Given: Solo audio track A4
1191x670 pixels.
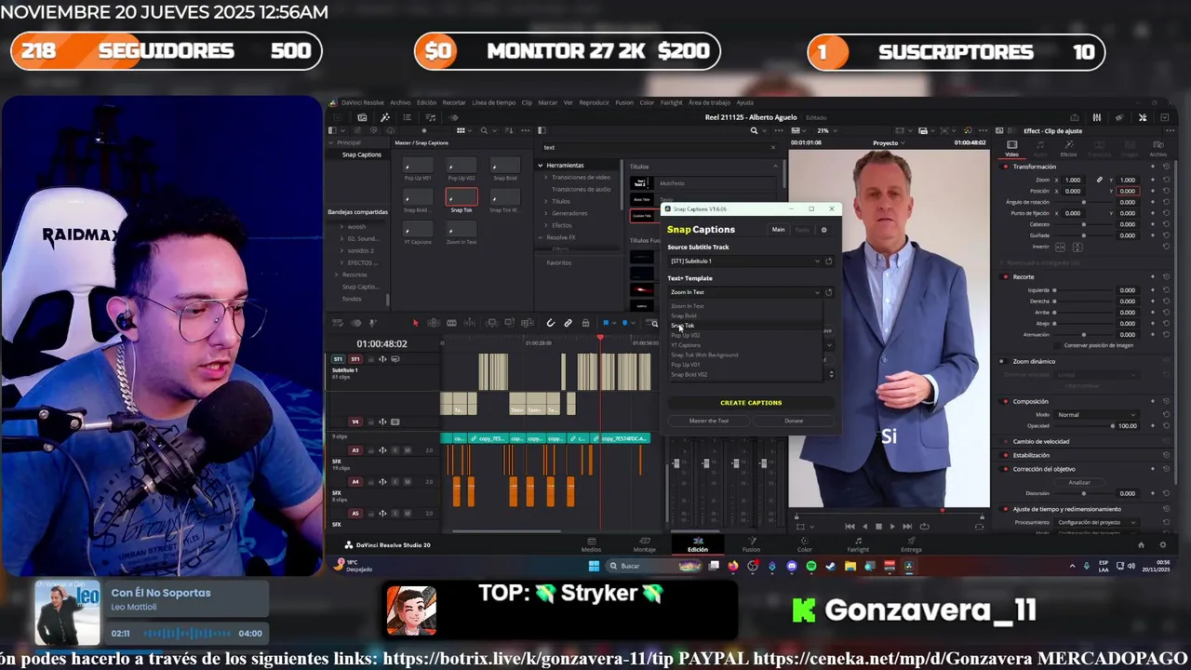Looking at the screenshot, I should click(x=395, y=482).
